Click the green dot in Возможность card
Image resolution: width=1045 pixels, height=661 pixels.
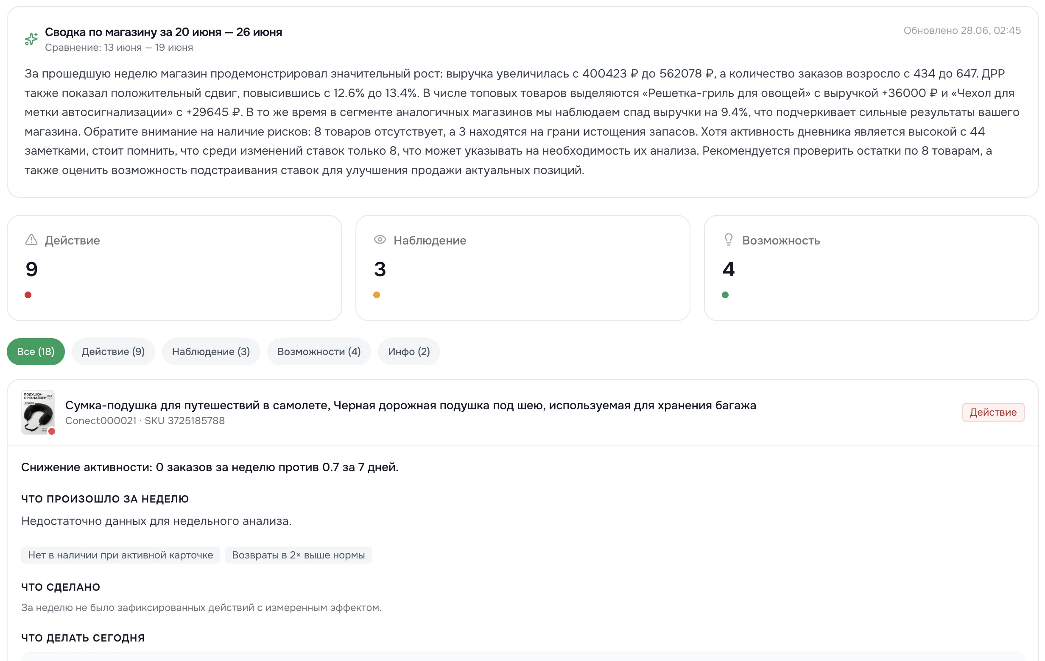tap(725, 295)
